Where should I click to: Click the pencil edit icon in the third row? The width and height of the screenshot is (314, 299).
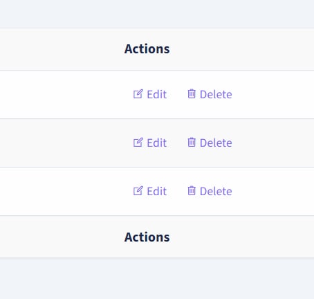point(138,191)
